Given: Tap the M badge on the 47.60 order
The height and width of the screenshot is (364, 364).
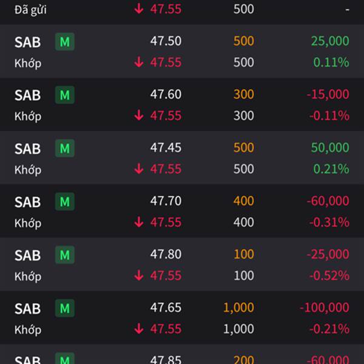Looking at the screenshot, I should point(65,95).
